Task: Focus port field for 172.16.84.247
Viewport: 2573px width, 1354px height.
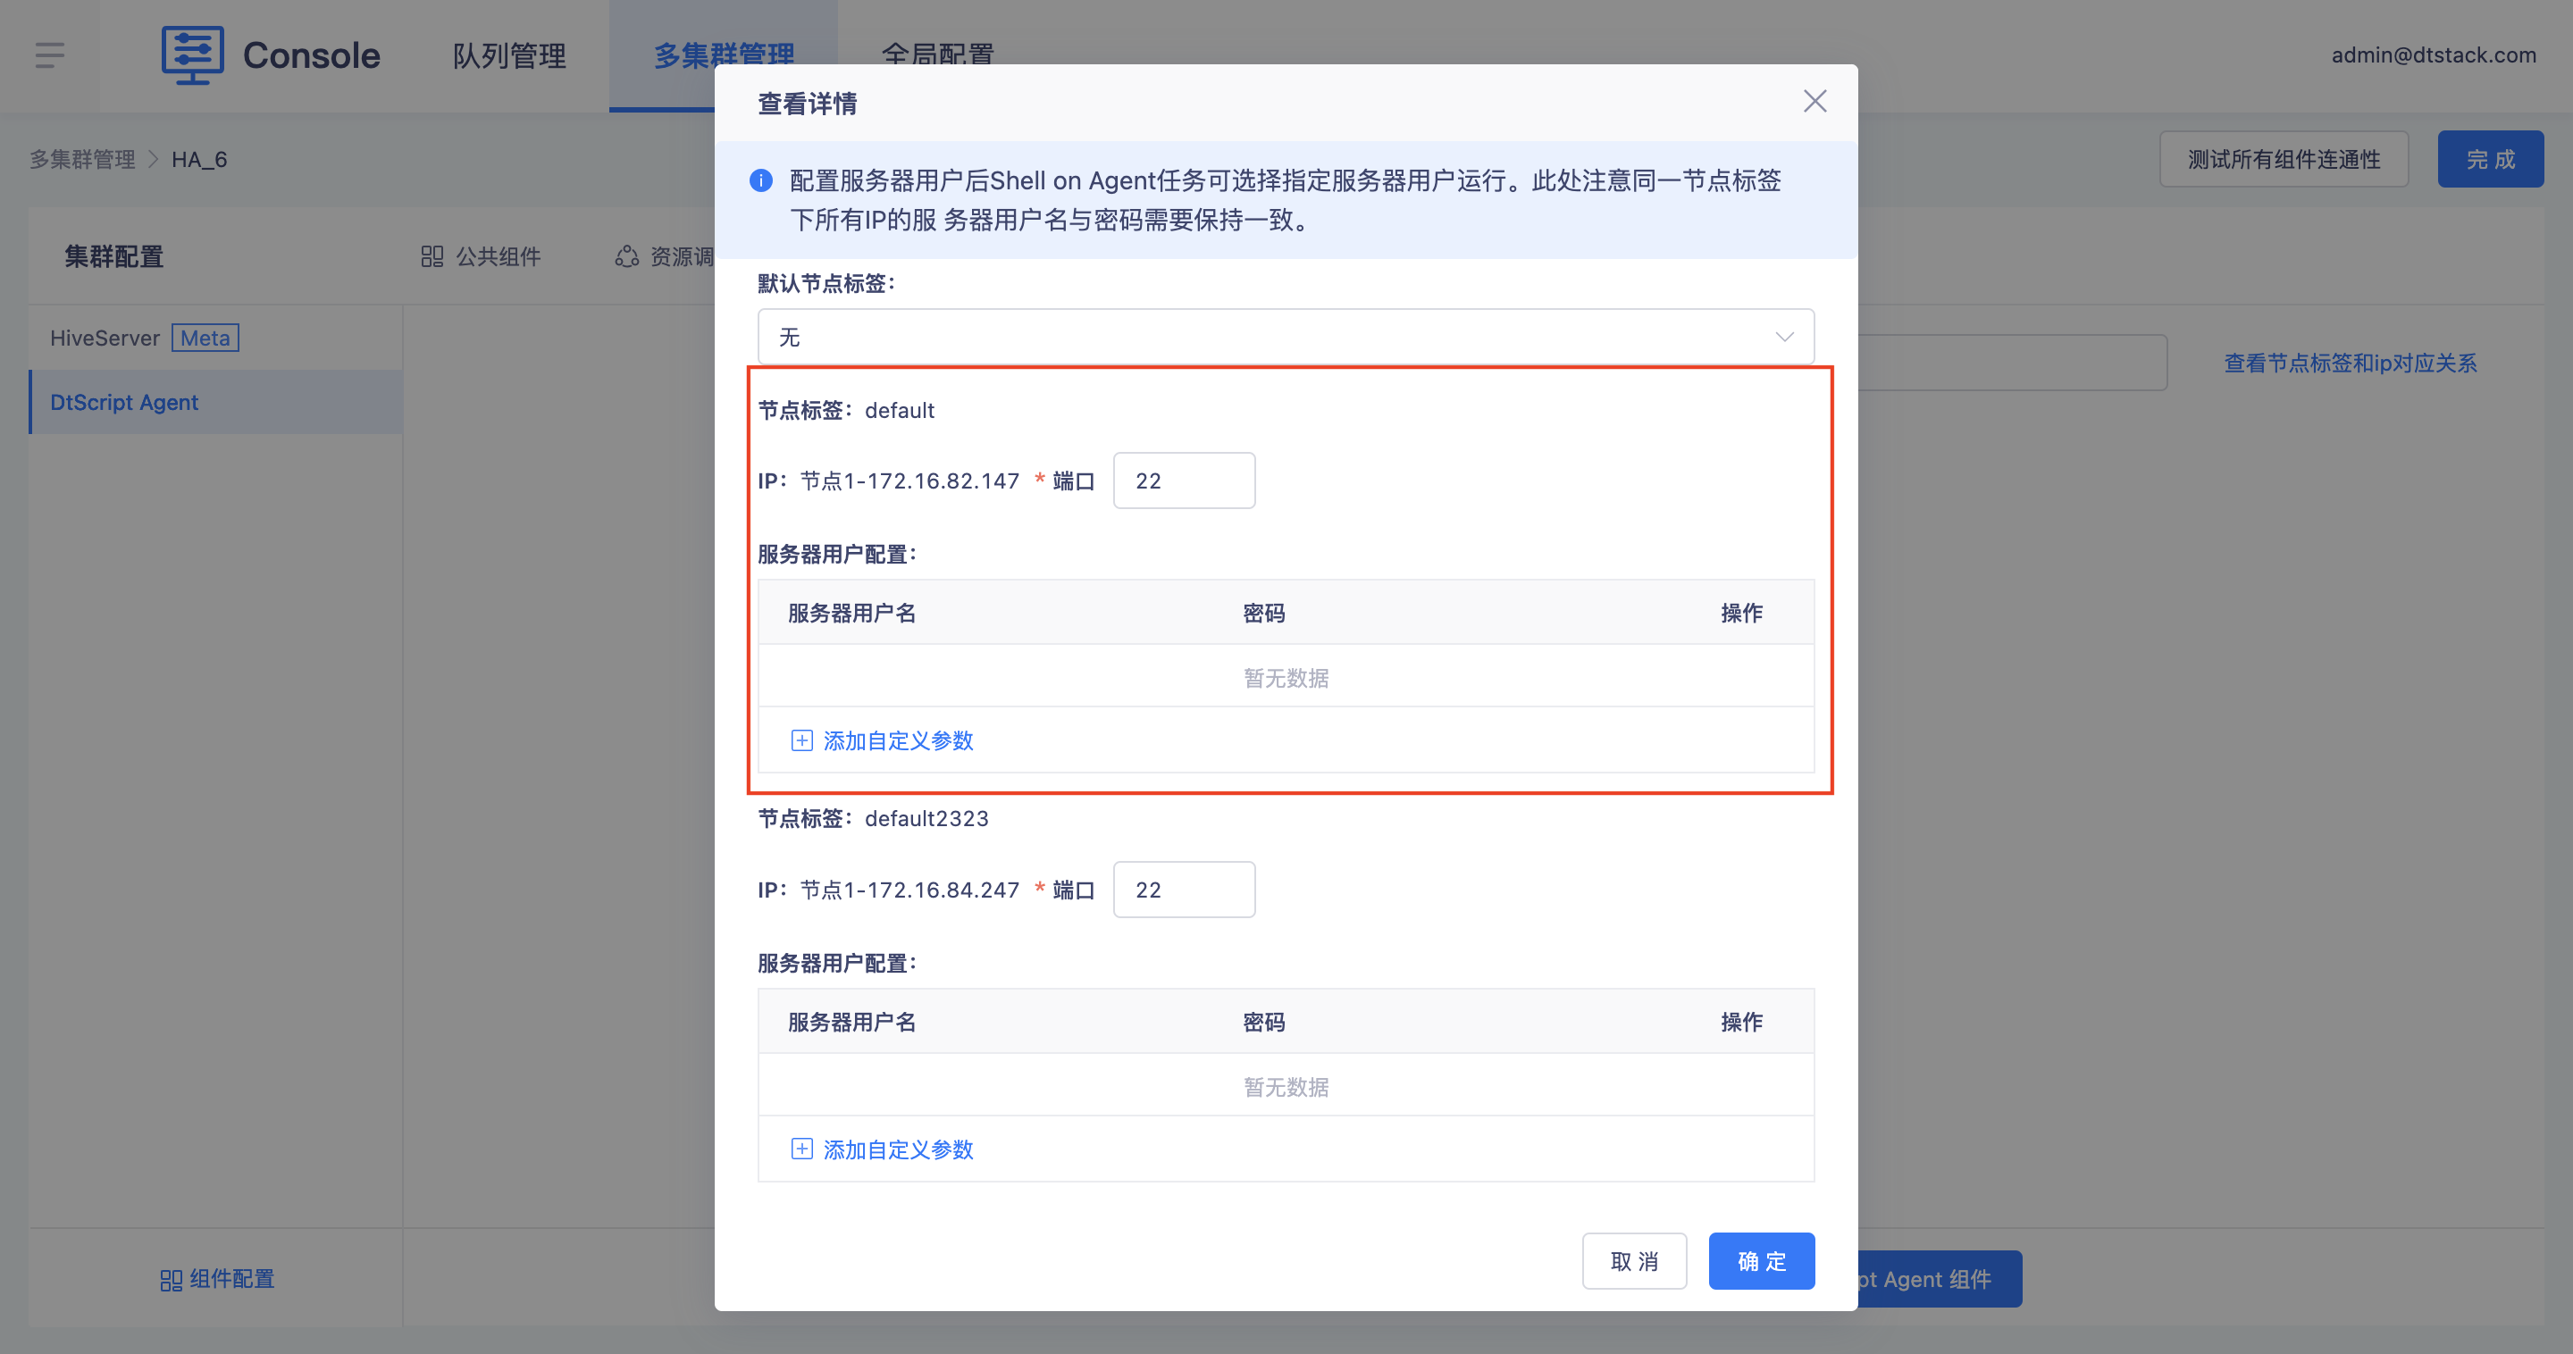Action: click(1184, 889)
